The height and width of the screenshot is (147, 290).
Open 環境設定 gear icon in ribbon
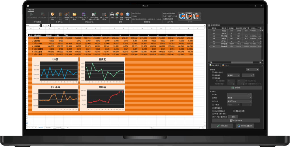121,14
